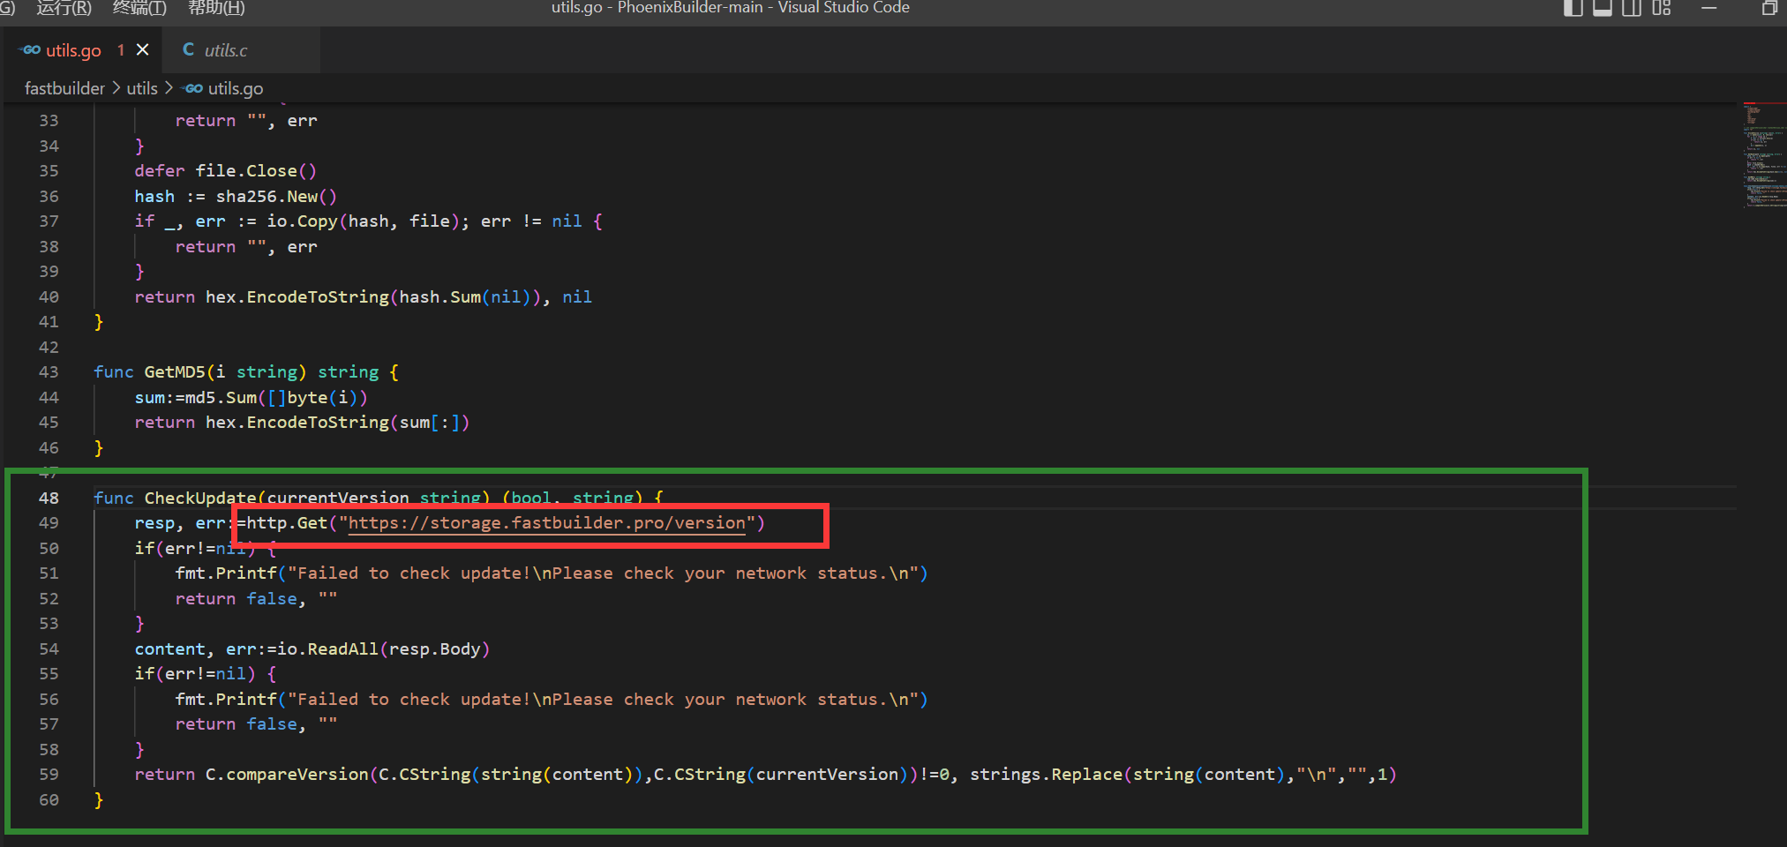Open the 终端(T) menu

138,9
